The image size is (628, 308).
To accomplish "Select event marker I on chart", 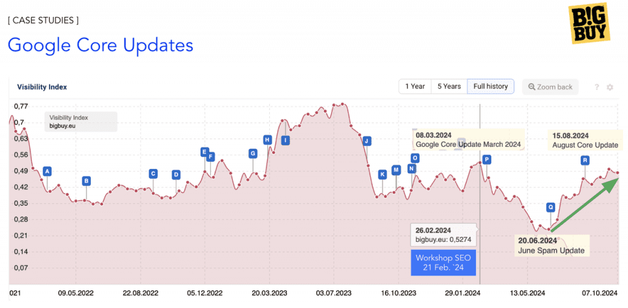I will pos(285,140).
